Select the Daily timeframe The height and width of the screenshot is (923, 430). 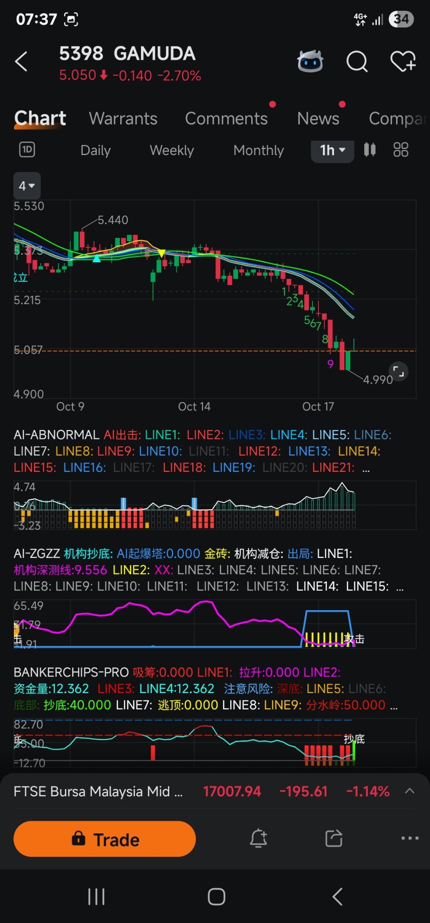coord(95,150)
